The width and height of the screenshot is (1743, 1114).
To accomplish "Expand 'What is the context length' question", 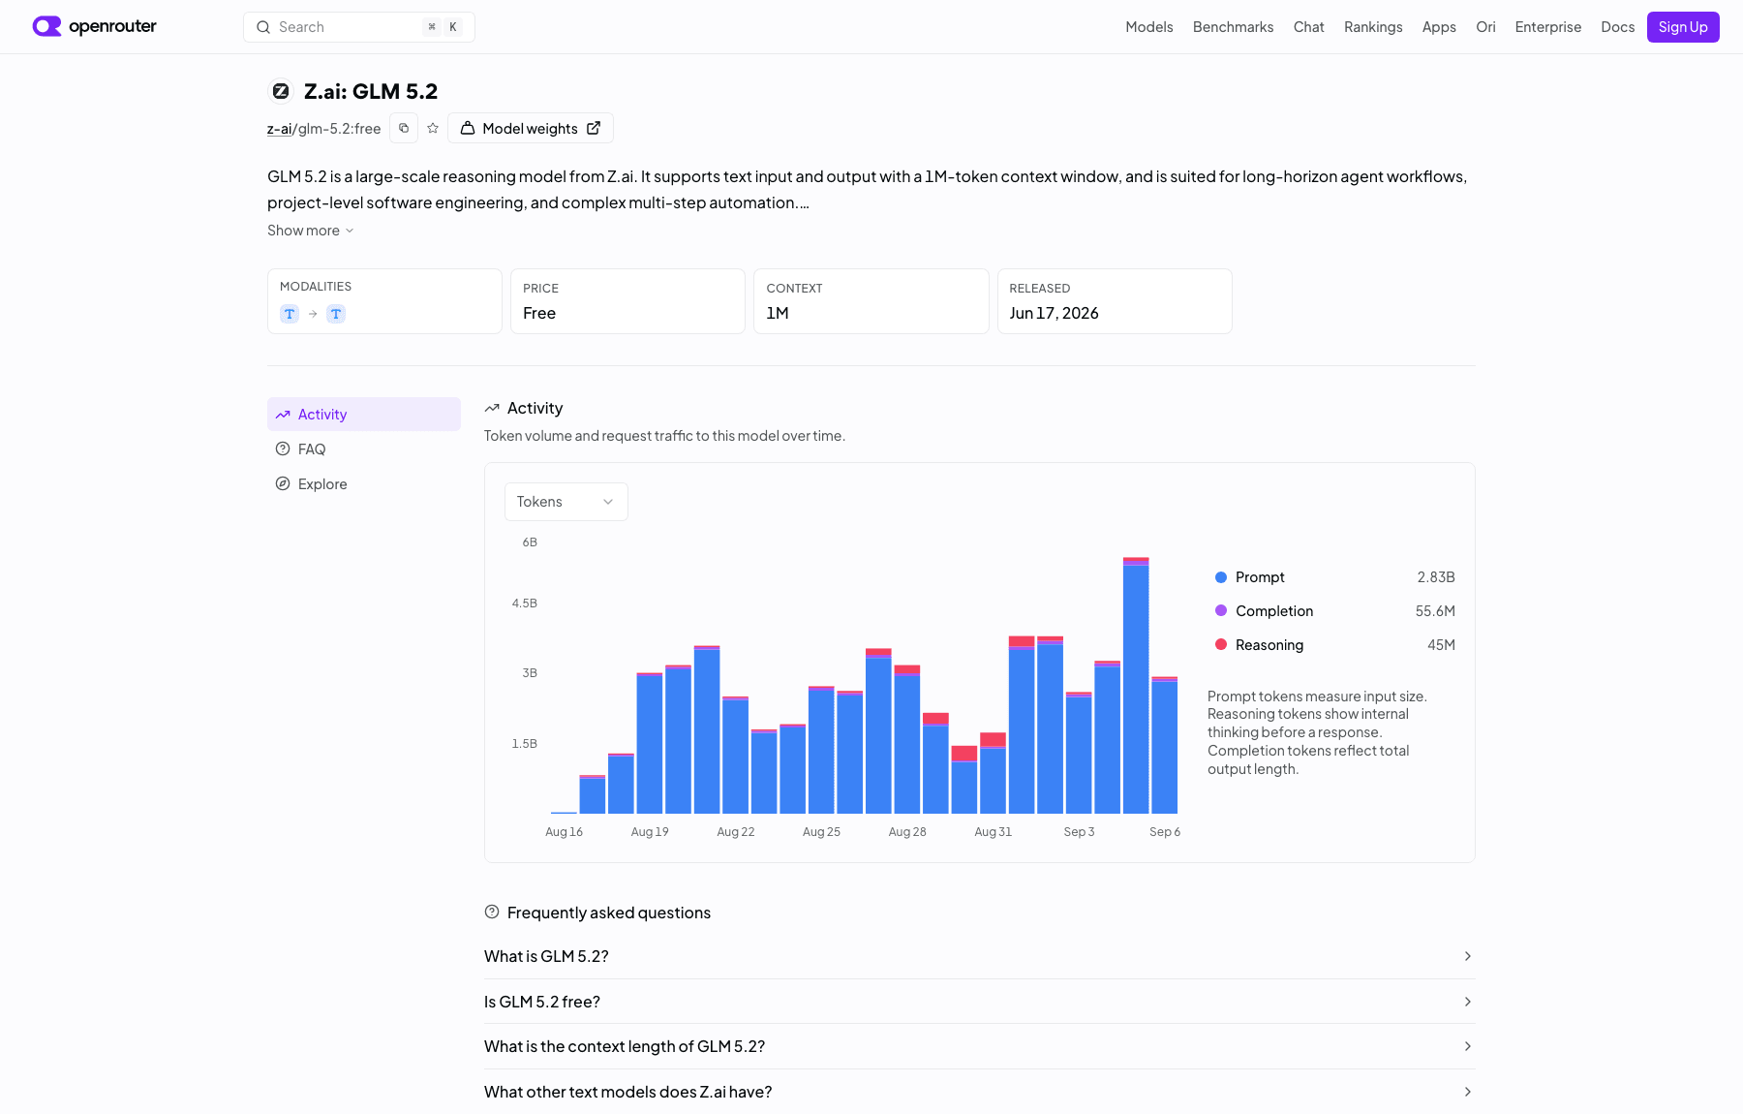I will tap(980, 1046).
